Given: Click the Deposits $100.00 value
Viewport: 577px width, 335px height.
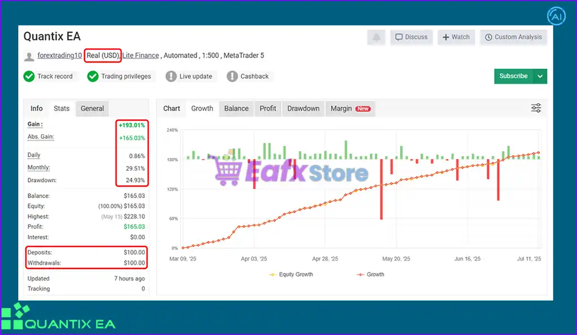Looking at the screenshot, I should (x=134, y=253).
